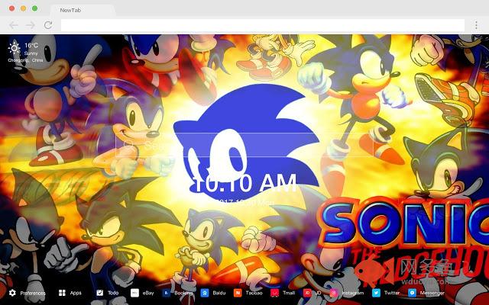Click the Sunny weather condition text
Viewport: 489px width, 305px height.
coord(31,53)
